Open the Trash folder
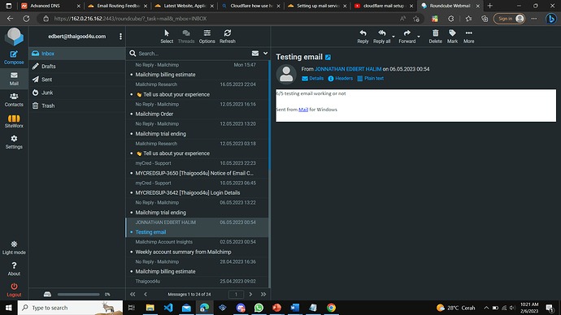 pos(77,106)
